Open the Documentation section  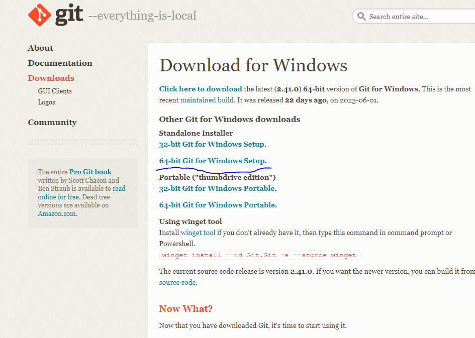coord(60,63)
